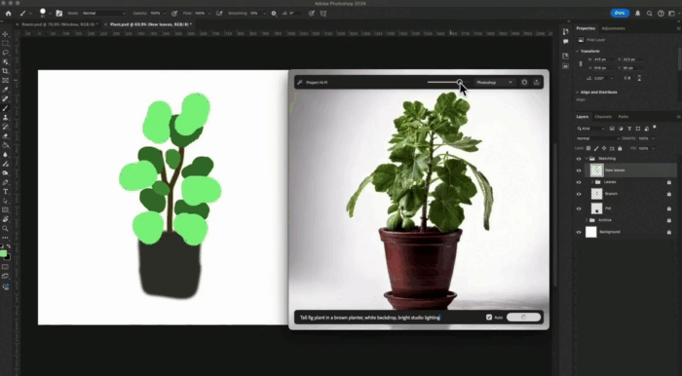Toggle the layer filter on/off switch
Screen dimensions: 682x376
tap(655, 128)
